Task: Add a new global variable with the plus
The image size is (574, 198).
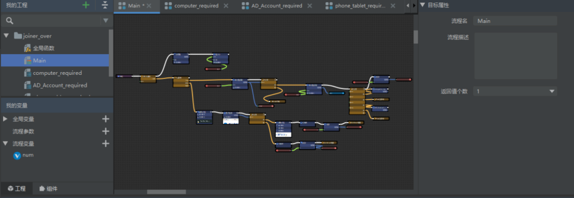Action: point(106,119)
